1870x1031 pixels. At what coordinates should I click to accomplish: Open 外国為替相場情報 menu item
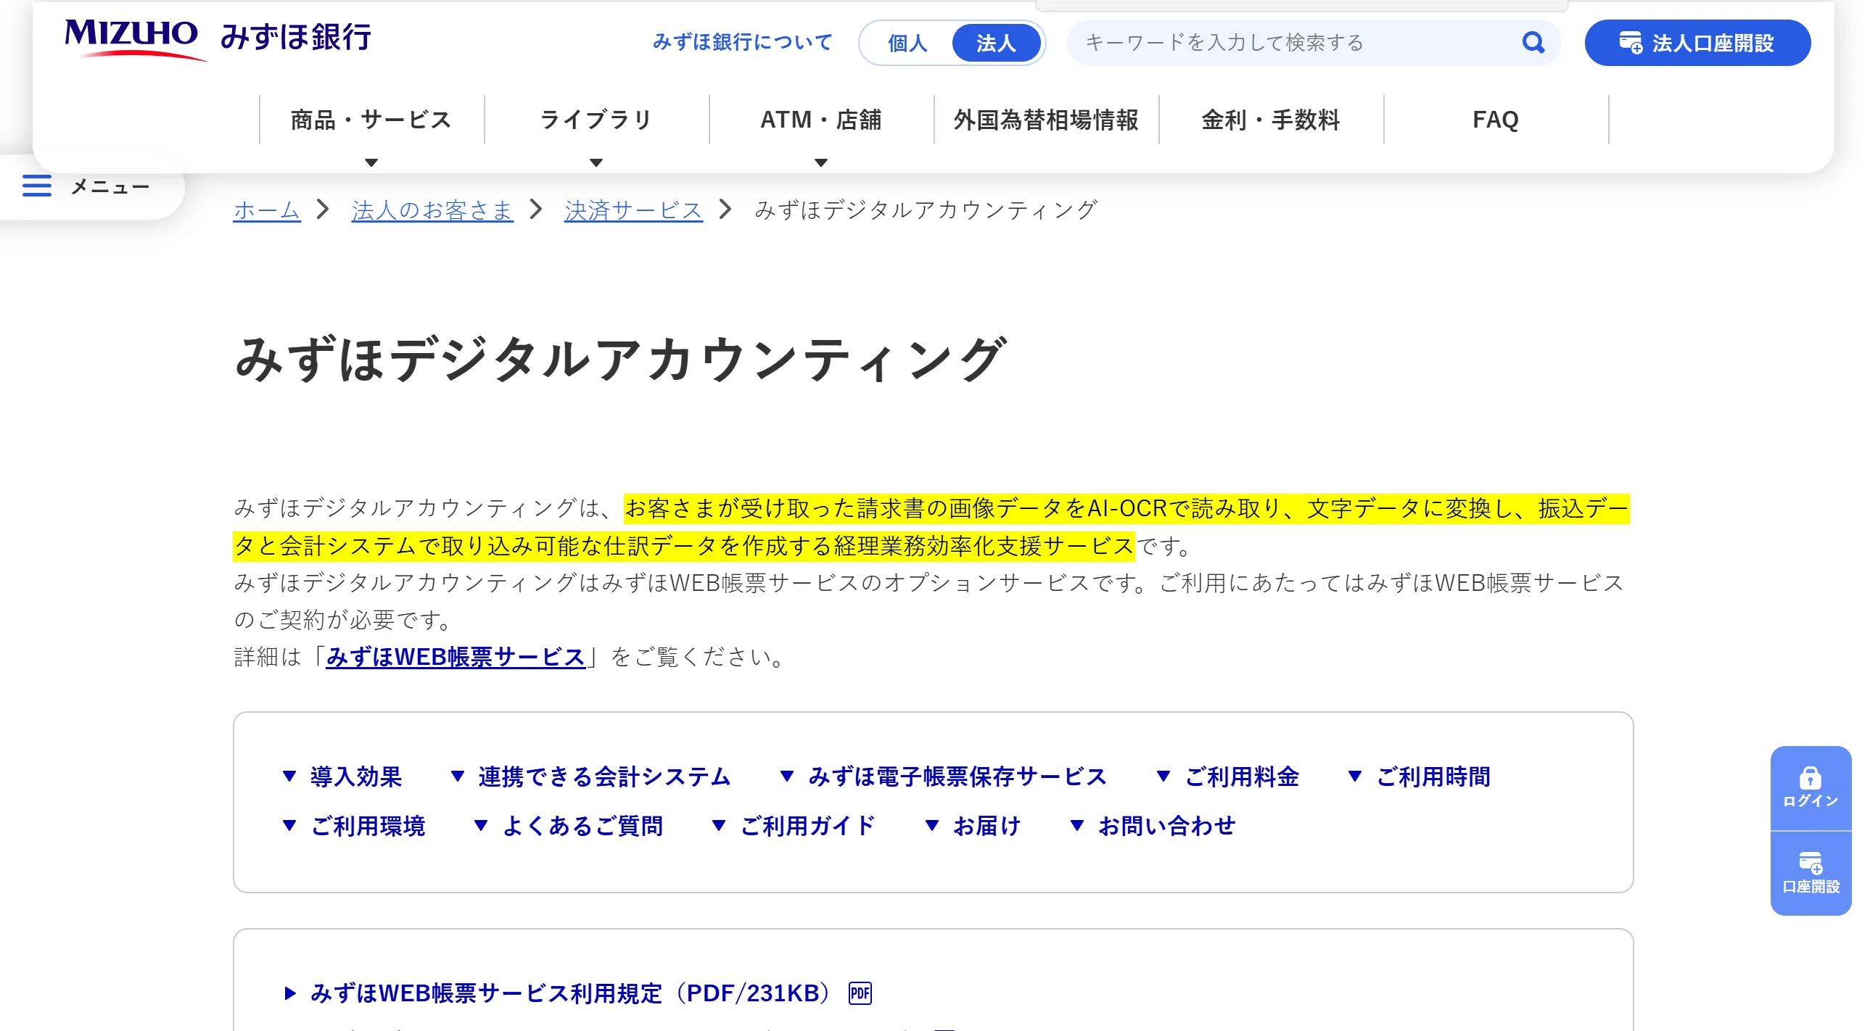(1045, 120)
